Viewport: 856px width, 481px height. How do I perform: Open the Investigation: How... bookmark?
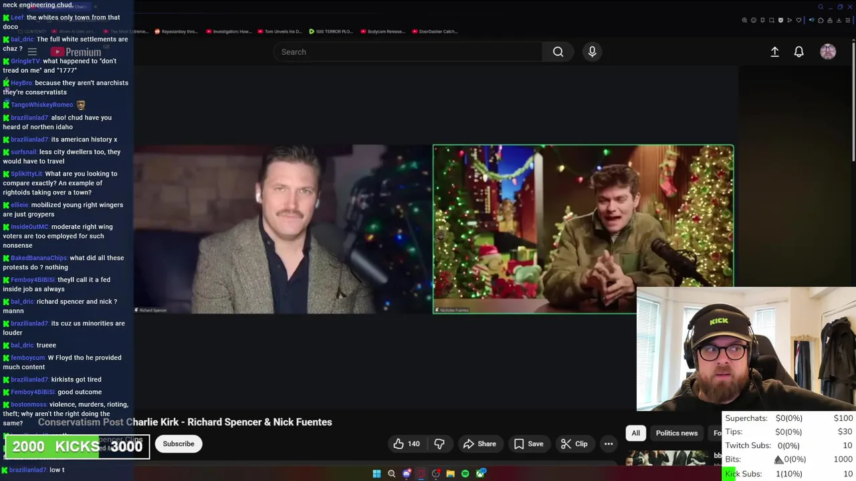point(229,31)
